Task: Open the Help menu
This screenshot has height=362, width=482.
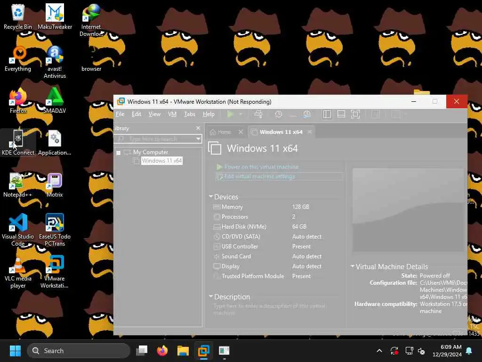Action: pos(209,114)
